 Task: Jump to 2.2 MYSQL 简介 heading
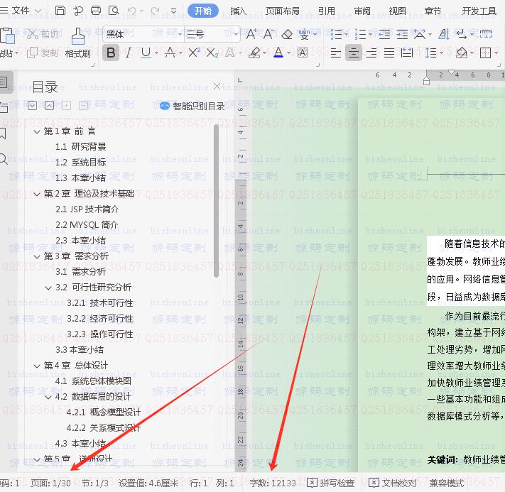coord(87,225)
